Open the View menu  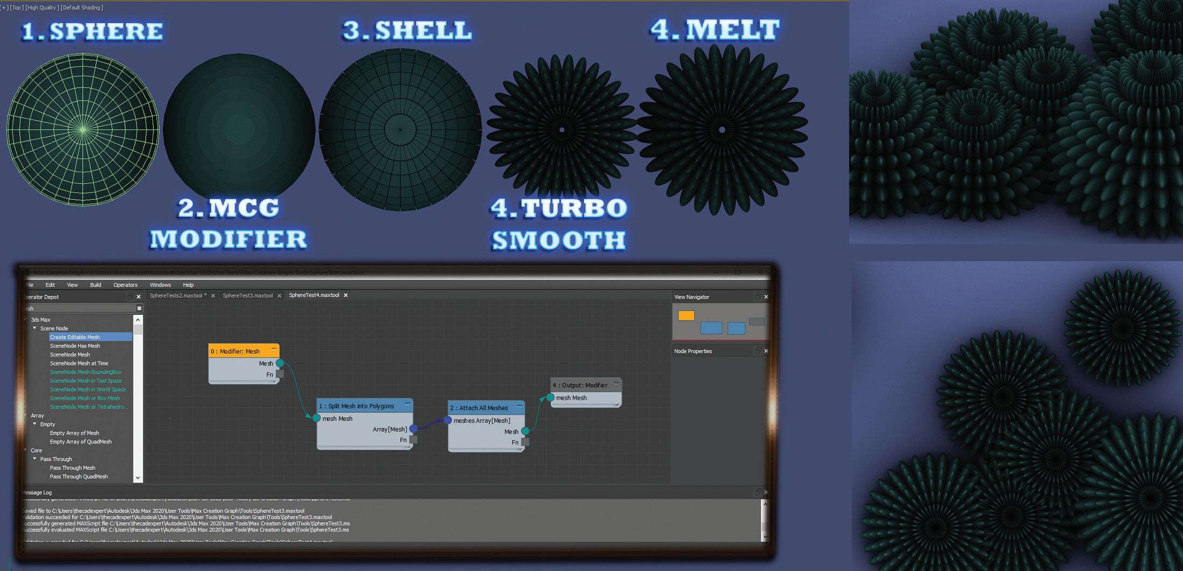coord(72,285)
